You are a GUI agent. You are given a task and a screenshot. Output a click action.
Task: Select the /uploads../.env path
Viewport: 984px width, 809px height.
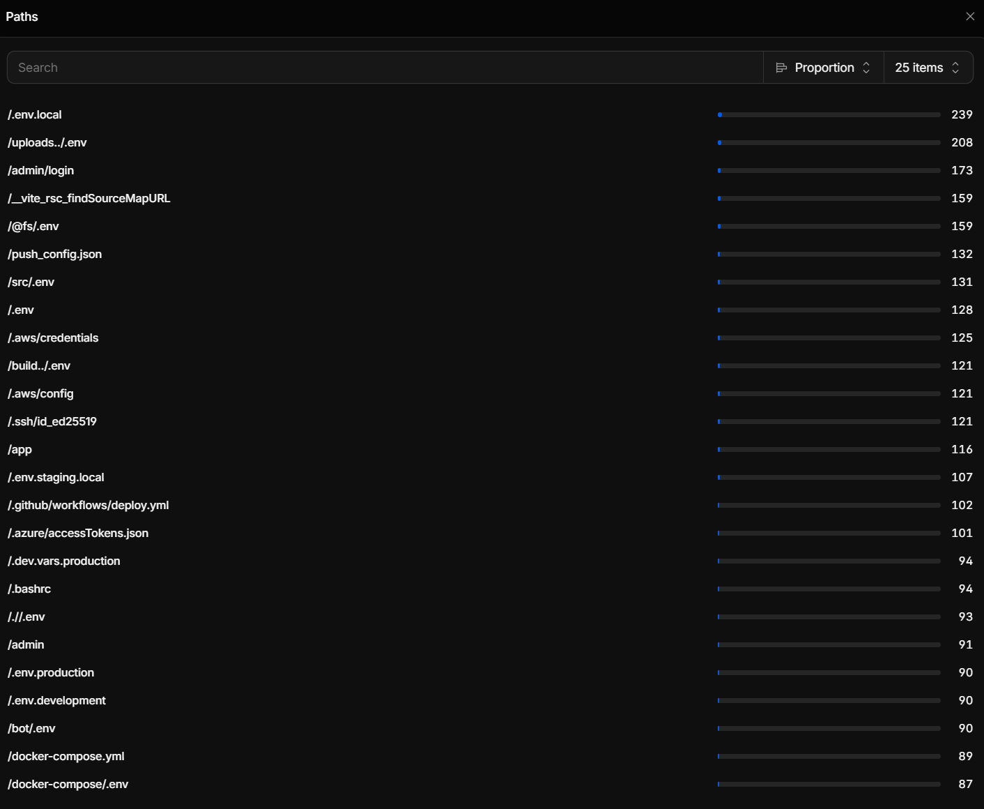pos(47,142)
